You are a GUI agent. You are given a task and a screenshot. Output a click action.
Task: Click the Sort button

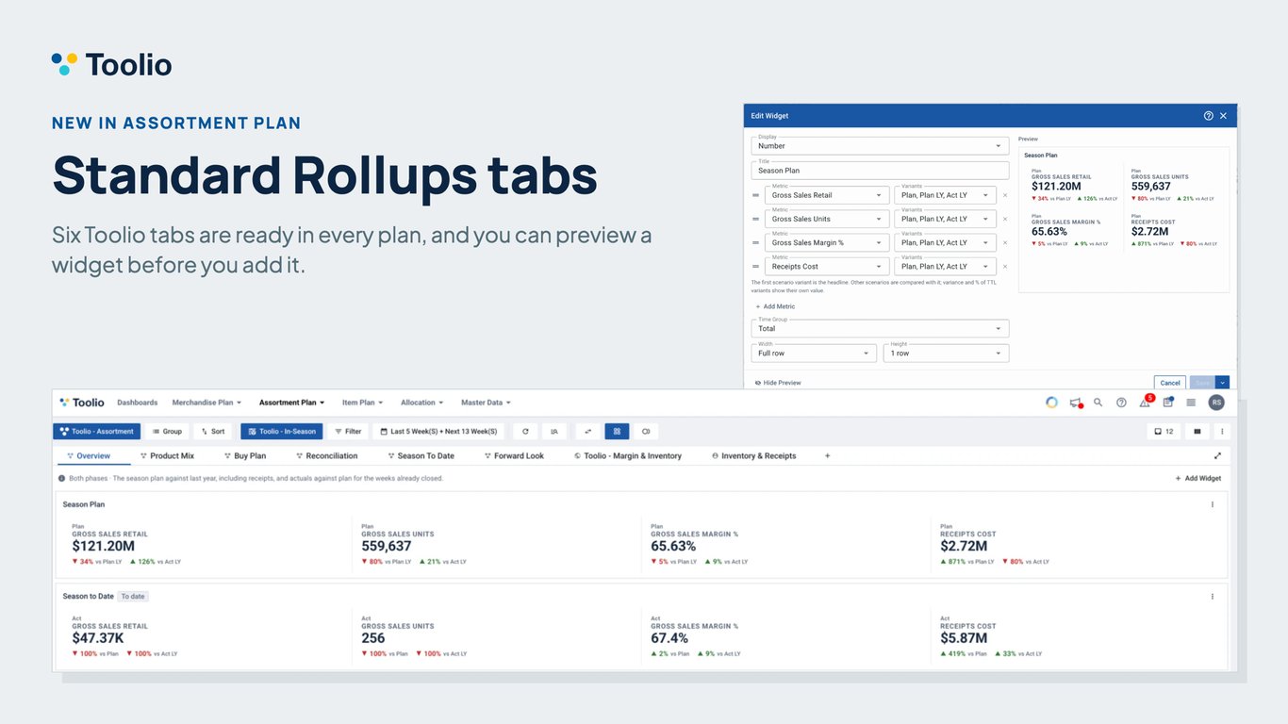pos(213,431)
